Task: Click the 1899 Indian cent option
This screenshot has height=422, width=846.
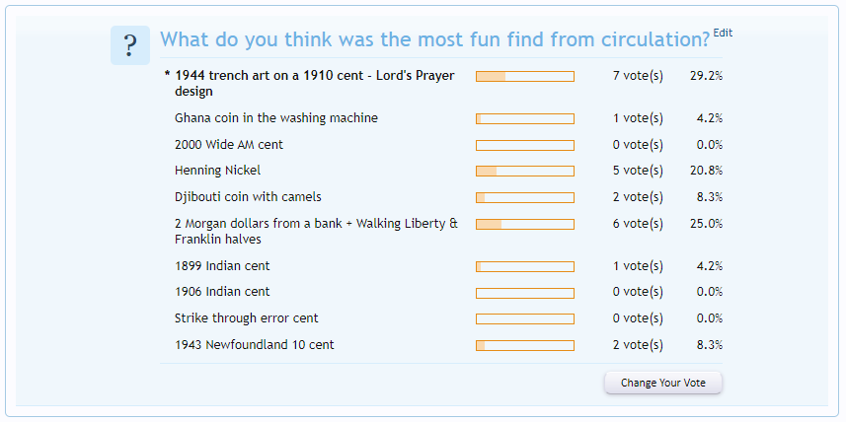Action: point(222,265)
